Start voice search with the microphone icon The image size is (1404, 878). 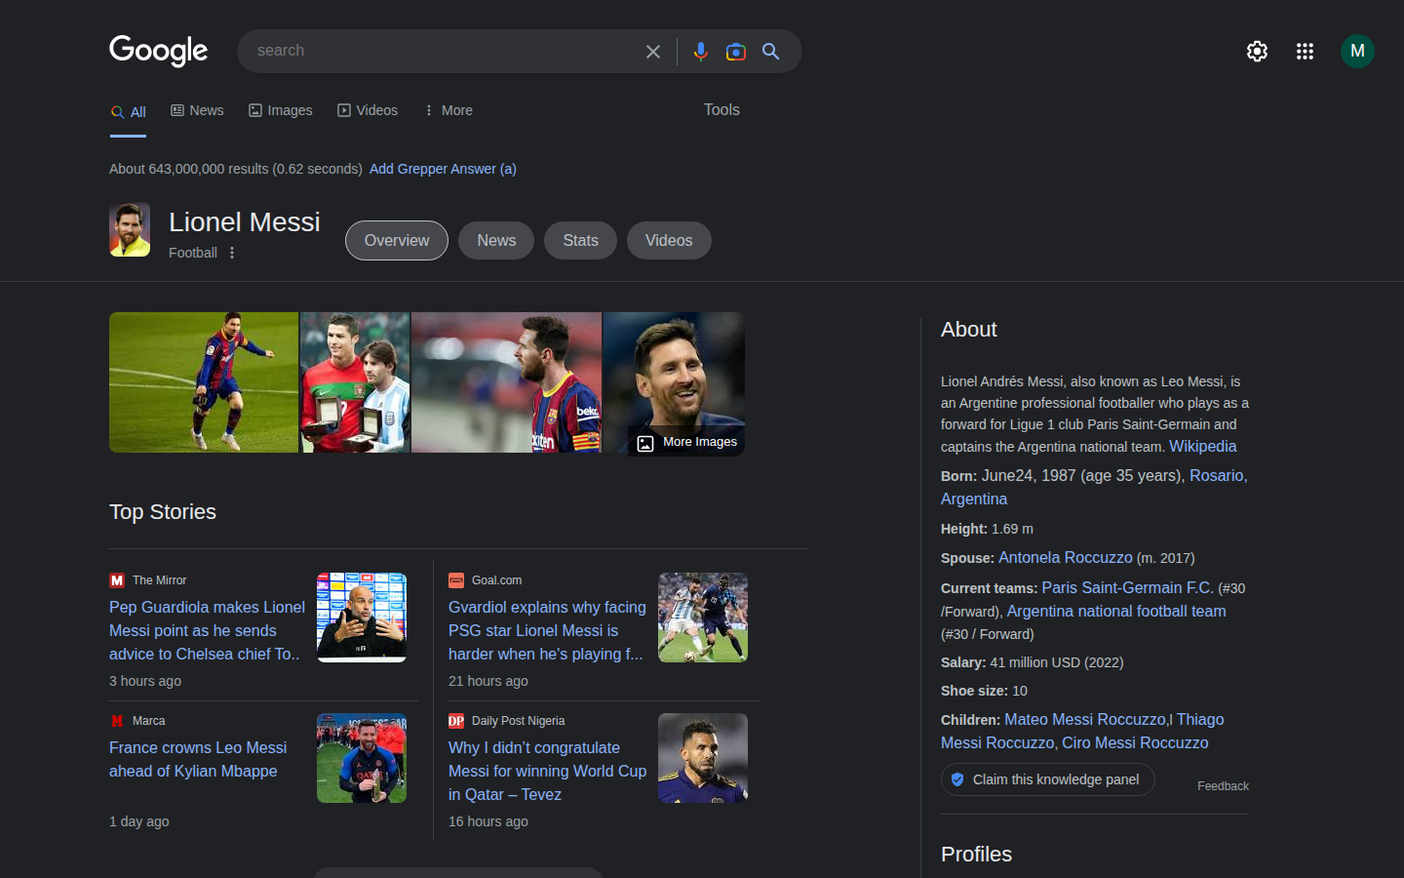coord(700,52)
